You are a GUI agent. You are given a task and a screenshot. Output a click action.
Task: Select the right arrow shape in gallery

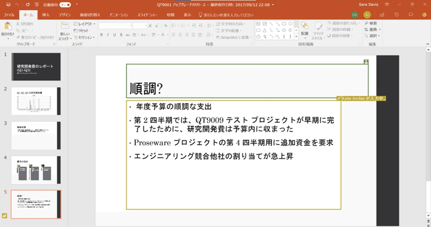coord(284,30)
